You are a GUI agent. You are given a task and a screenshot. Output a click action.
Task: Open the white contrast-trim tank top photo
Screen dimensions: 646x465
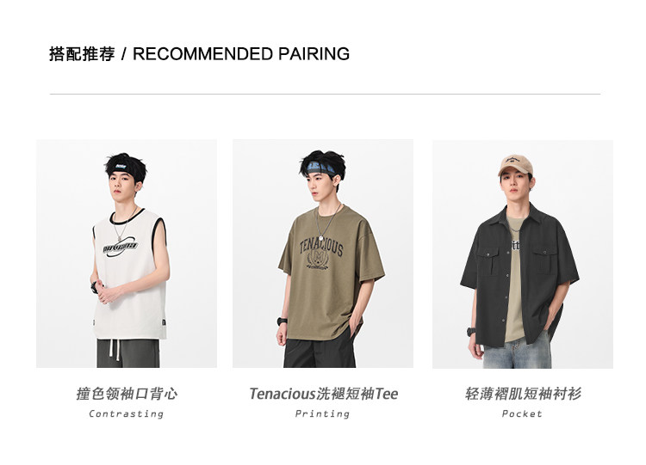click(127, 254)
